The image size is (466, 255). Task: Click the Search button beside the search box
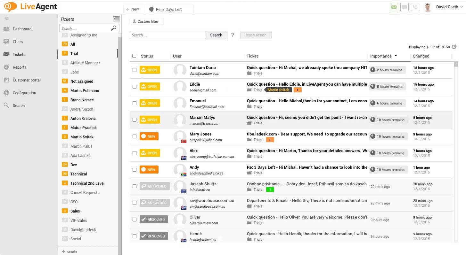(x=216, y=35)
